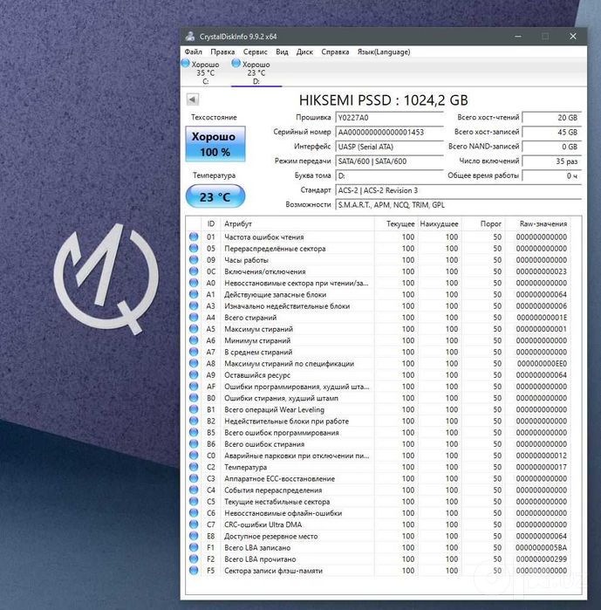Click total NAND writes value 0 GB
The height and width of the screenshot is (610, 601).
(551, 147)
